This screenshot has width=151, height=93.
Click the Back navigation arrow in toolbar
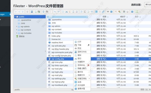(16, 12)
